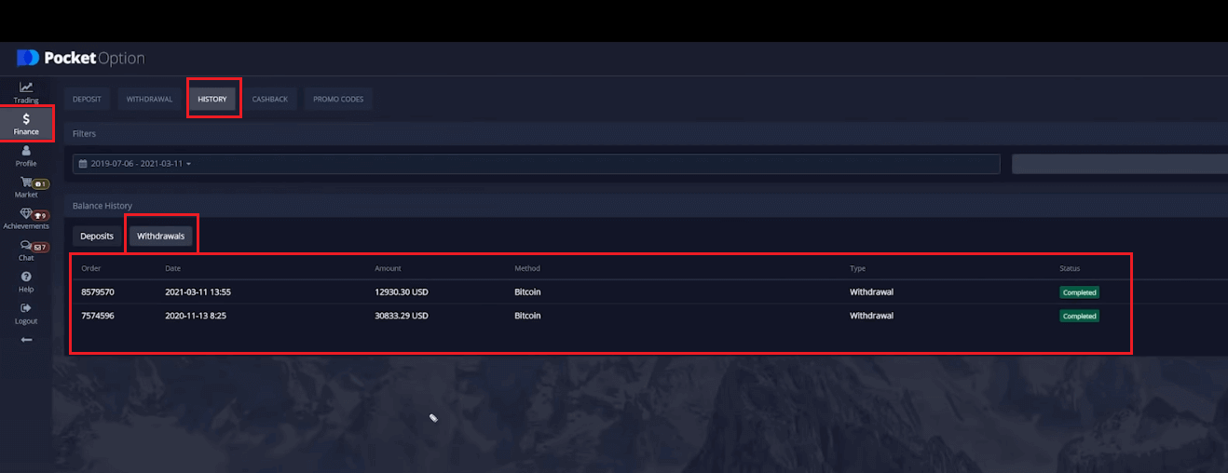Image resolution: width=1228 pixels, height=473 pixels.
Task: Click the Logout icon in sidebar
Action: tap(26, 308)
